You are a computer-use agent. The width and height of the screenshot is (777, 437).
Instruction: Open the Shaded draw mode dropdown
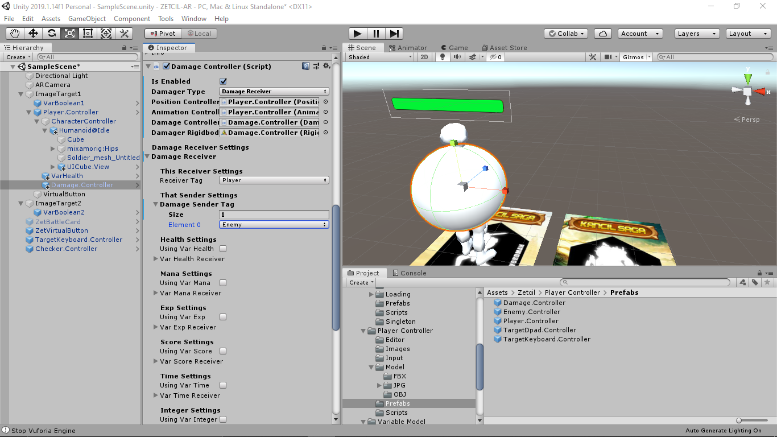[379, 57]
